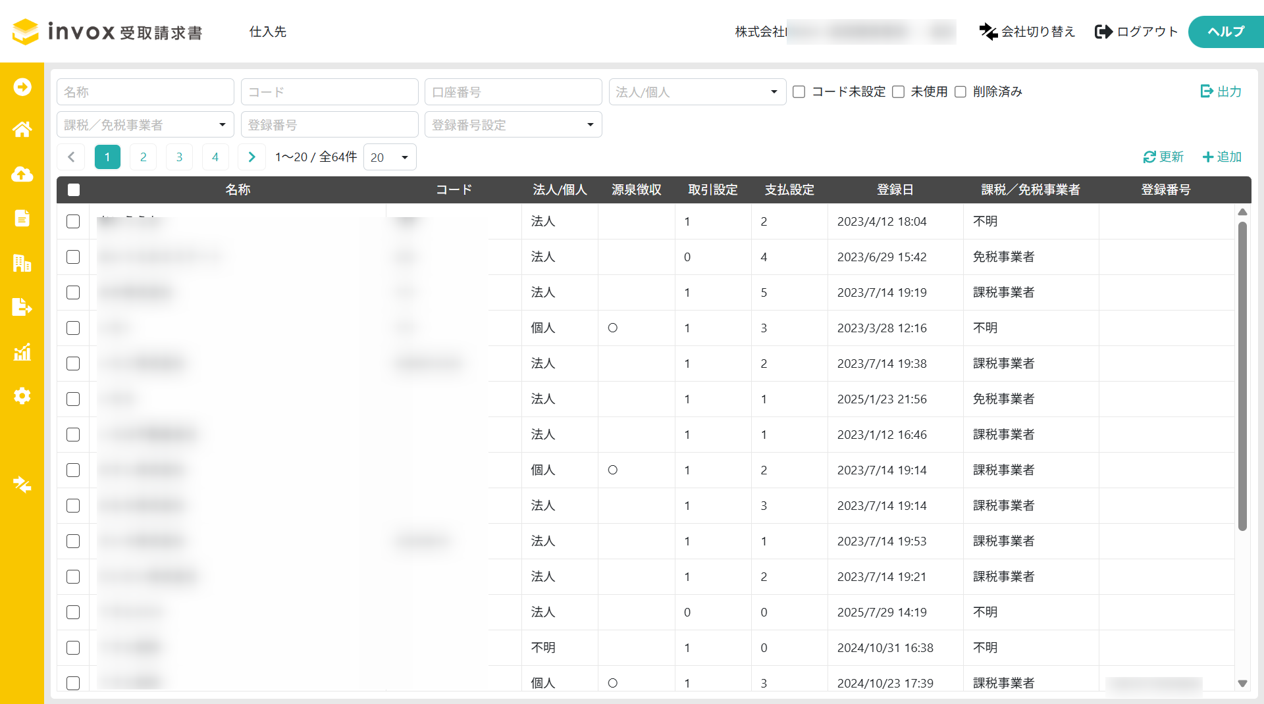Click the 出力 export link
Screen dimensions: 1264x704
1221,91
